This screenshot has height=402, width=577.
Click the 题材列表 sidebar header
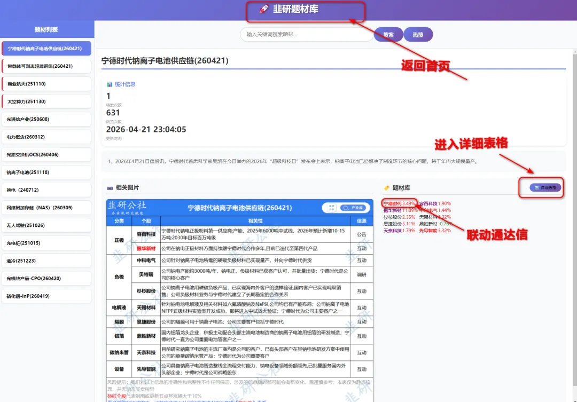pos(46,29)
